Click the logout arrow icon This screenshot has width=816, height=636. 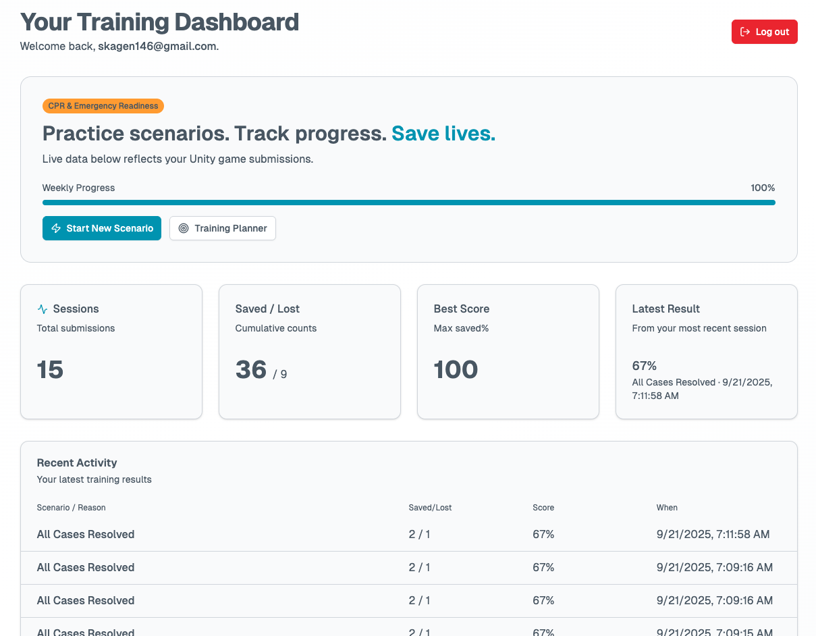745,32
